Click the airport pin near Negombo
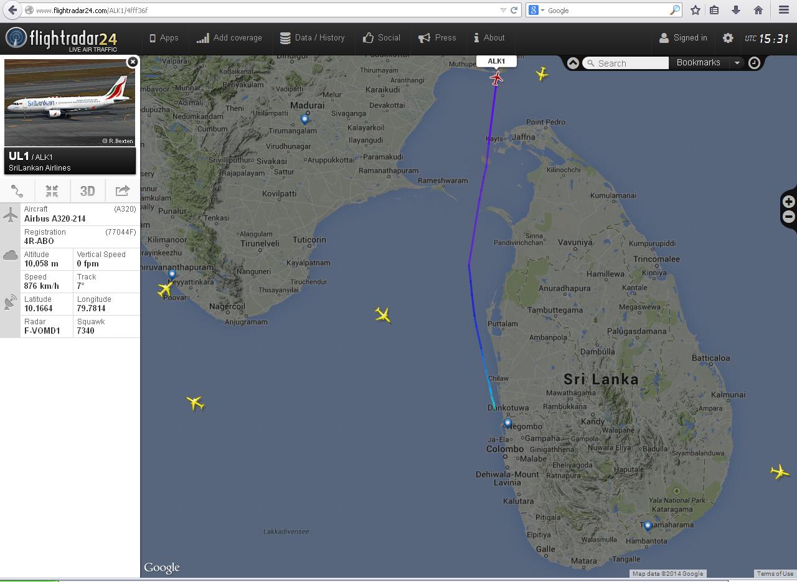This screenshot has width=797, height=582. coord(507,424)
